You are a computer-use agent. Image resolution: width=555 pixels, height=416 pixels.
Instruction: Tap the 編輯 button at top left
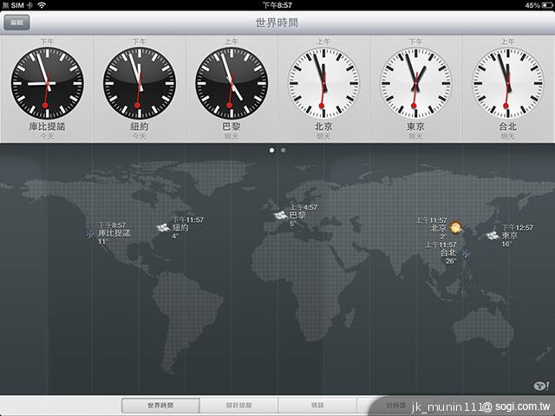[16, 23]
